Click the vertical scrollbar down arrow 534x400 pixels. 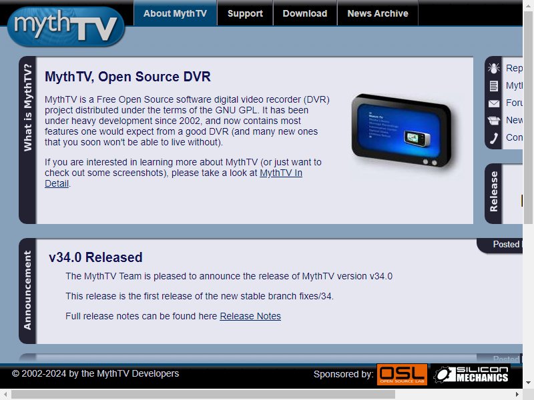click(x=528, y=382)
